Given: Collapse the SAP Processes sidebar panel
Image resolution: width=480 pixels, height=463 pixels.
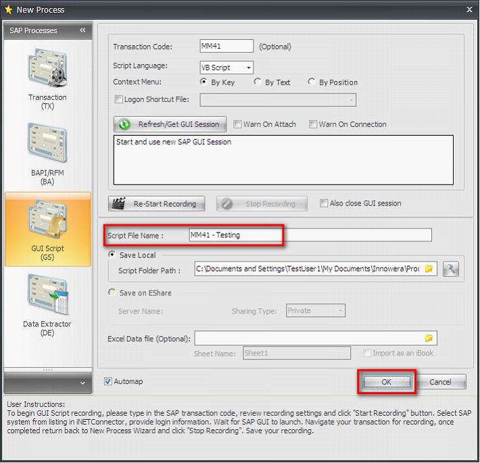Looking at the screenshot, I should tap(82, 30).
